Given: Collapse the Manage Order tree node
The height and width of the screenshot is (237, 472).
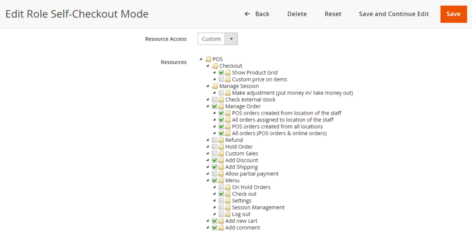Looking at the screenshot, I should [x=208, y=106].
